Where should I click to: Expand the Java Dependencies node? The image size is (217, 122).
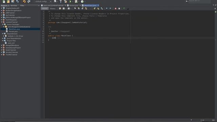point(3,38)
